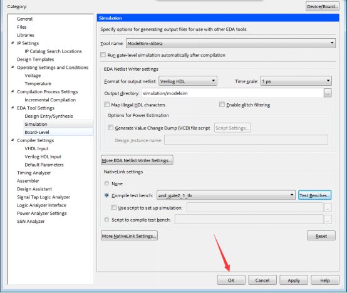
Task: Tick Generate Value Change Dump file script
Action: (x=110, y=128)
